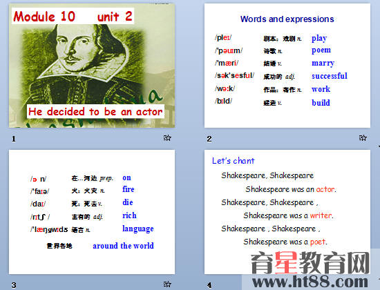Click slide number 4 label
This screenshot has height=290, width=380.
point(209,285)
